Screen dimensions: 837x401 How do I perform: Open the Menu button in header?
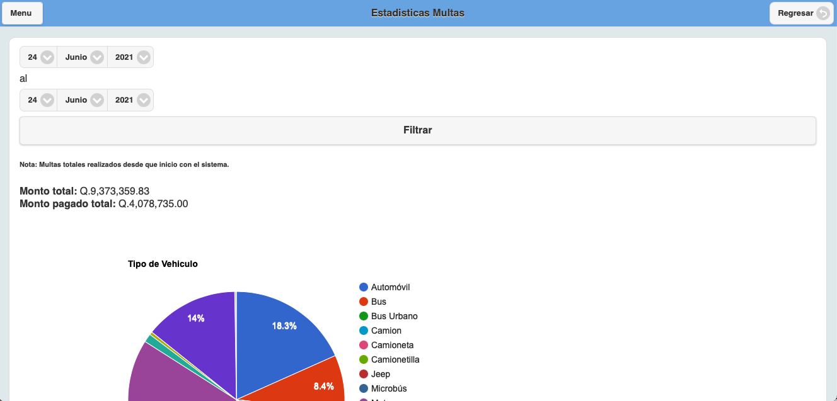click(x=21, y=13)
